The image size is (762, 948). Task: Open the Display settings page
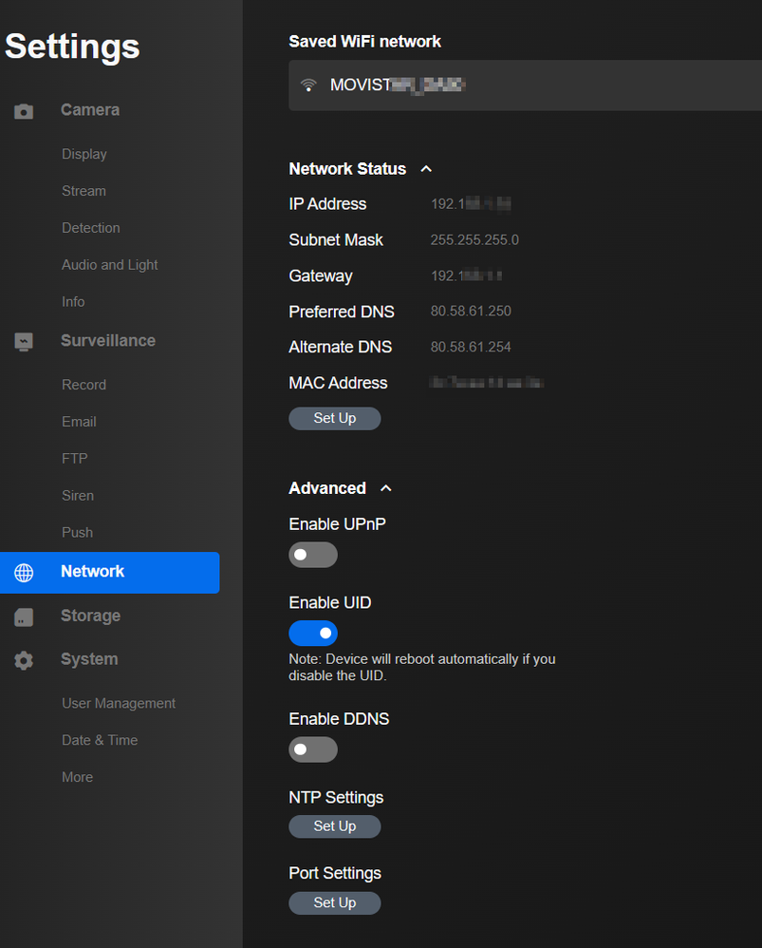[x=84, y=153]
